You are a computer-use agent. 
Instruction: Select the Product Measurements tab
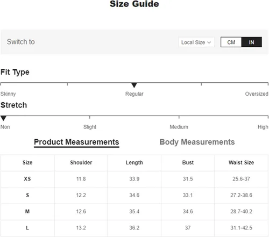76,142
